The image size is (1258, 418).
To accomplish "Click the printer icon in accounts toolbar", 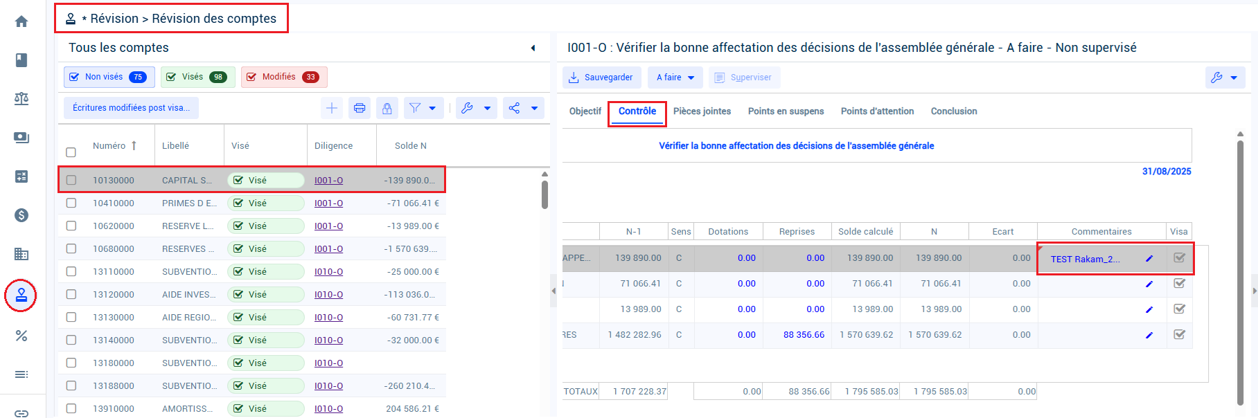I will tap(360, 108).
